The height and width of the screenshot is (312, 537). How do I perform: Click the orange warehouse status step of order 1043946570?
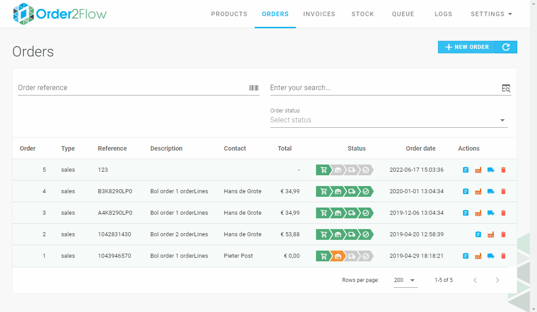pyautogui.click(x=338, y=256)
